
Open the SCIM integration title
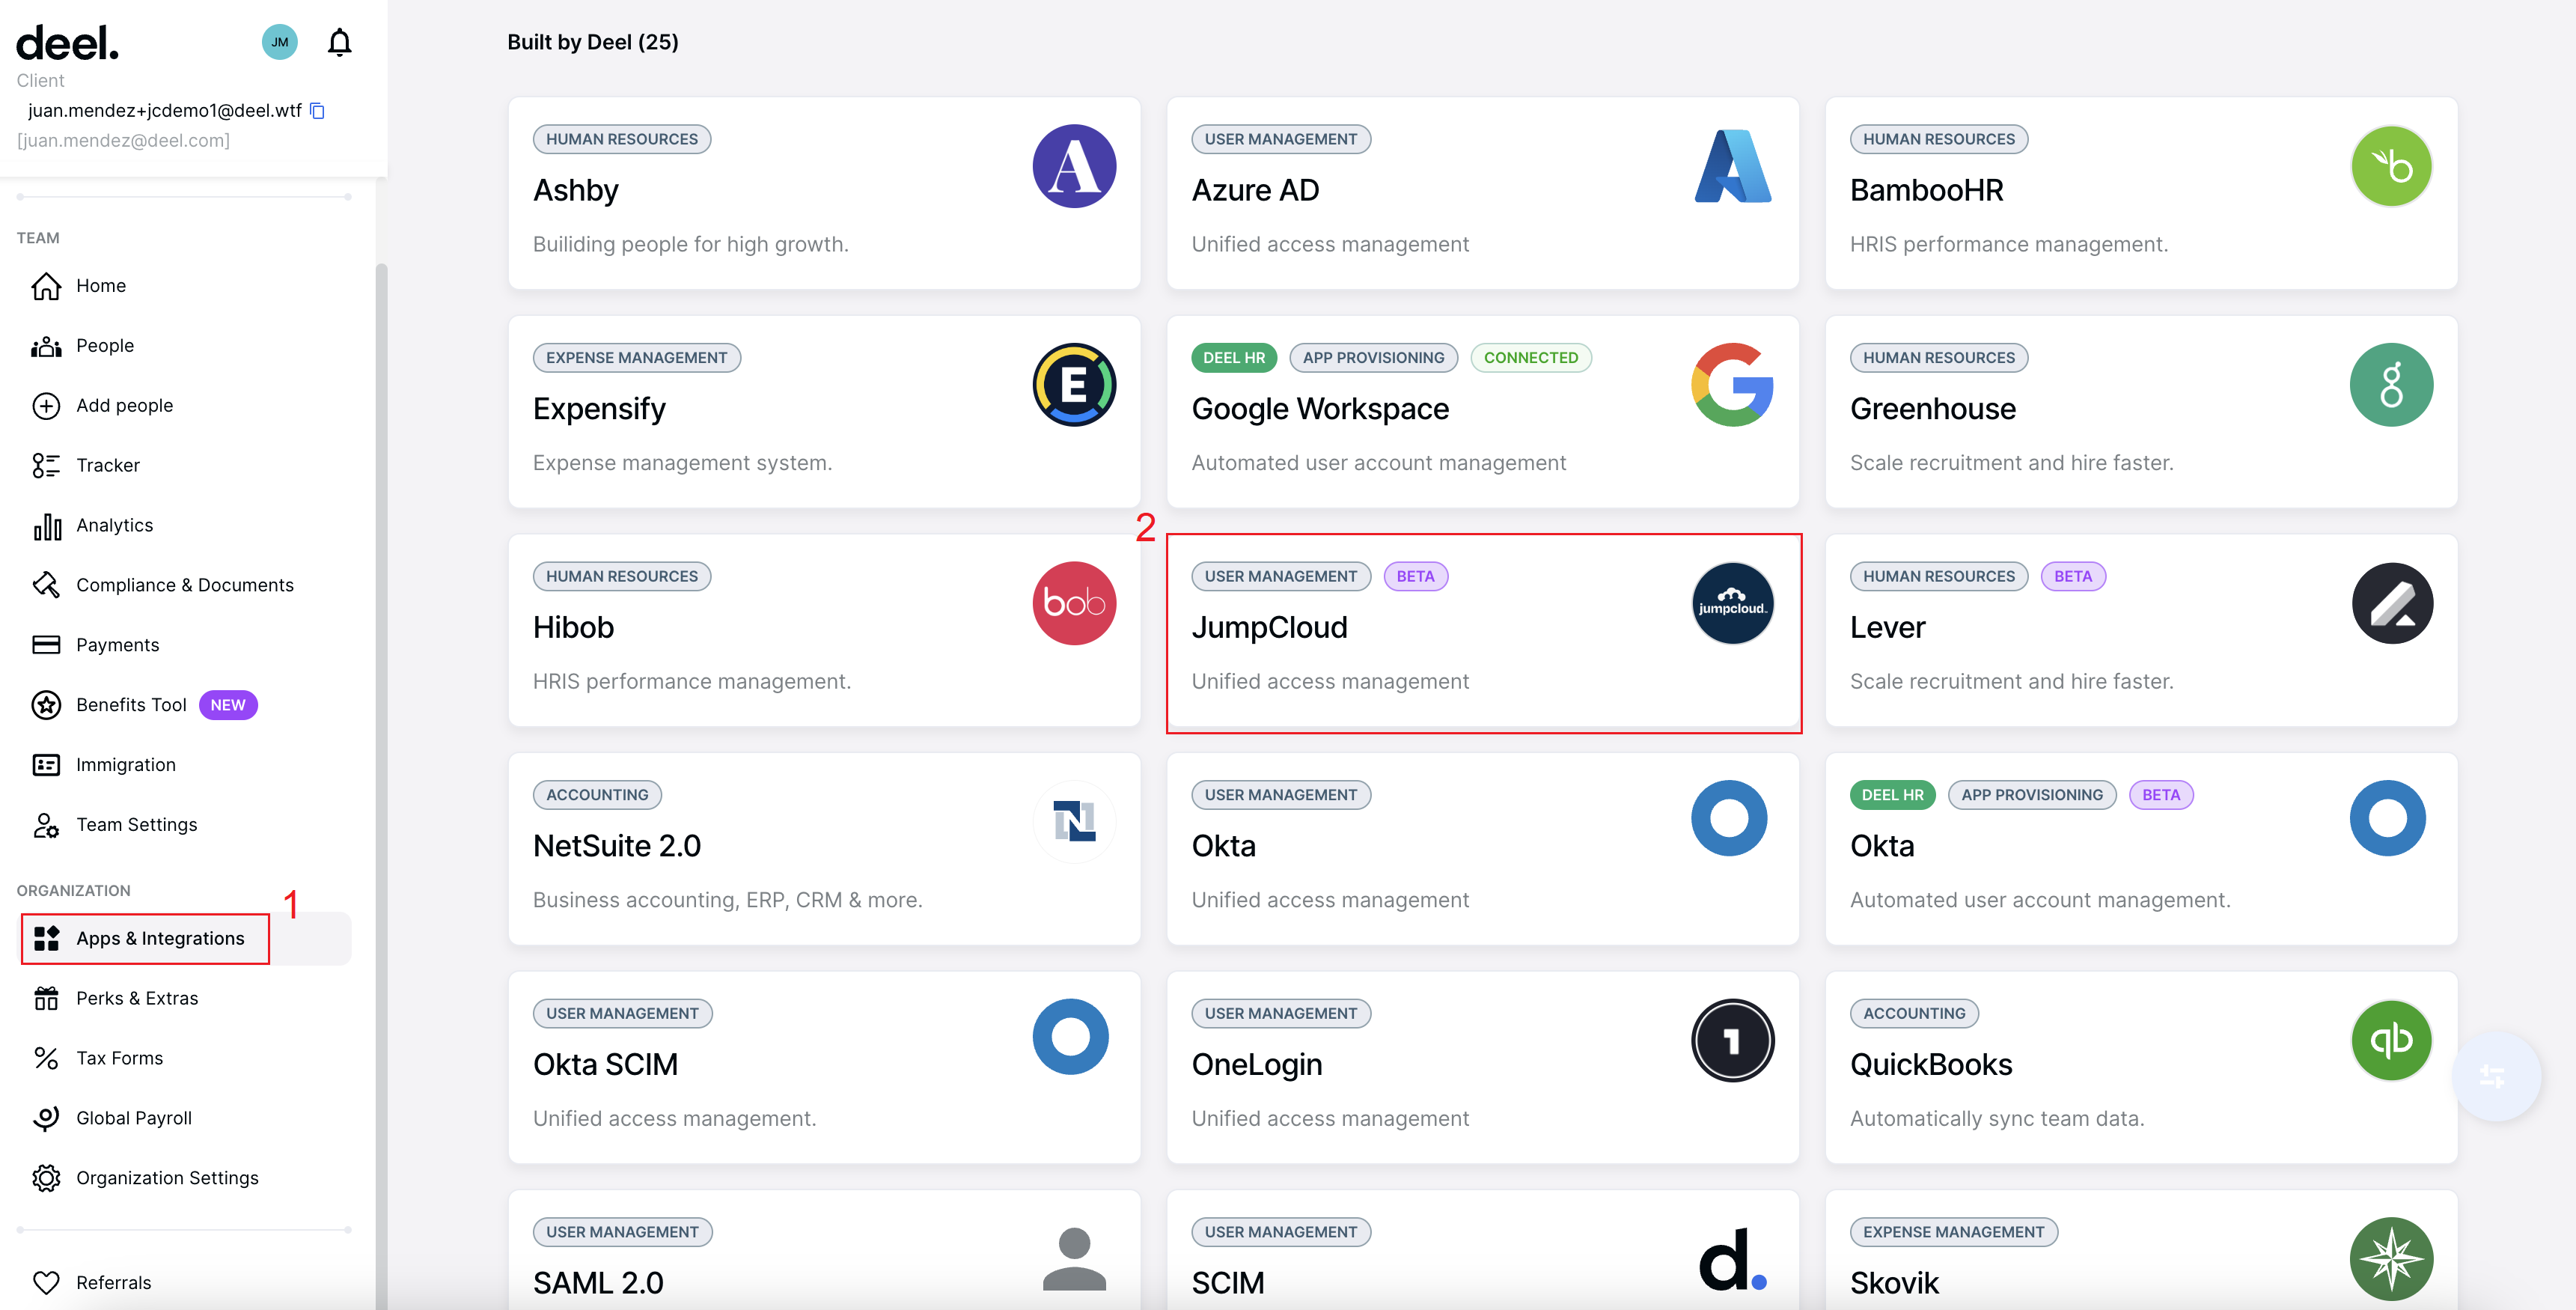pos(1227,1283)
